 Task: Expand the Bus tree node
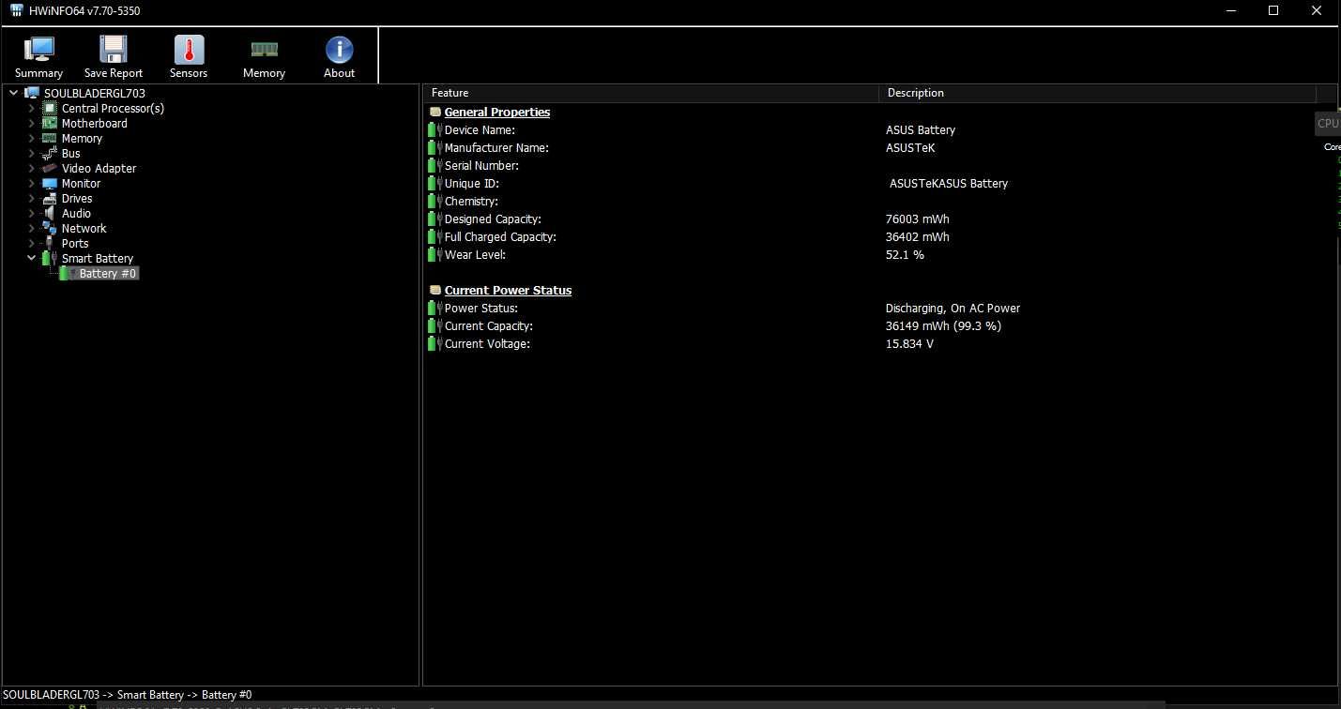click(x=31, y=153)
